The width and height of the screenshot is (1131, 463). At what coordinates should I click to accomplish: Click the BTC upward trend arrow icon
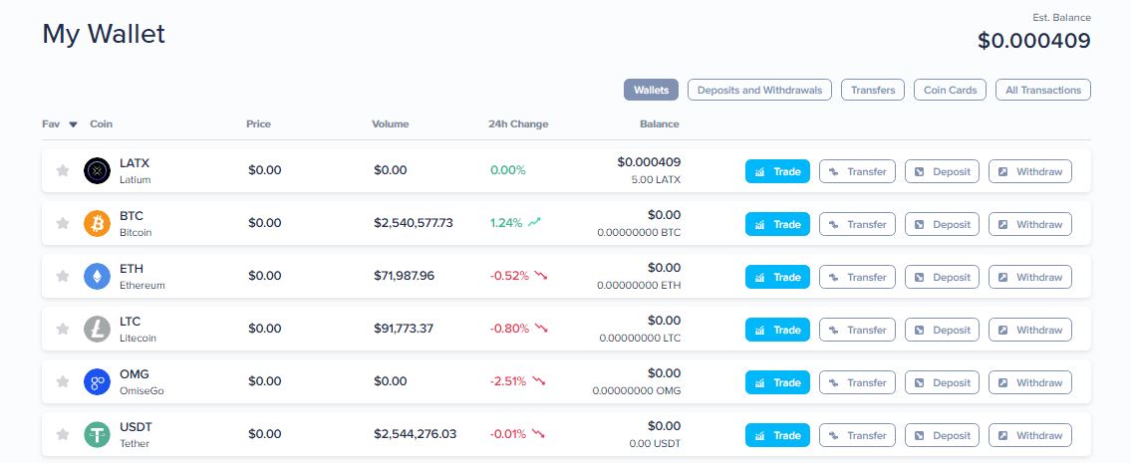tap(536, 223)
